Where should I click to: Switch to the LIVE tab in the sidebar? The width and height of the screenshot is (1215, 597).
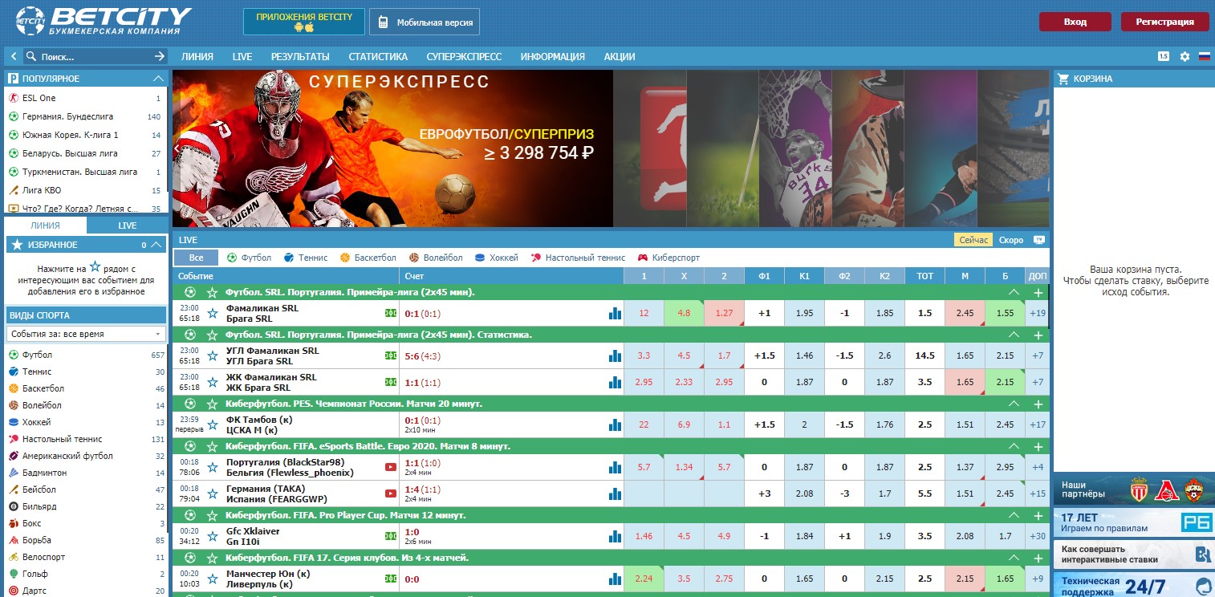[x=128, y=225]
